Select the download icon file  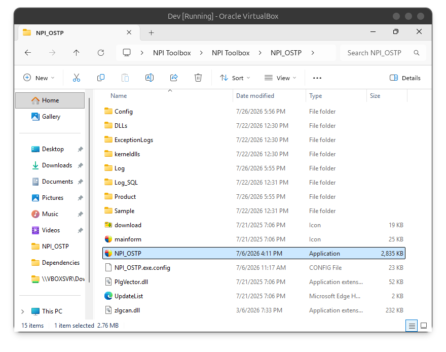click(254, 225)
